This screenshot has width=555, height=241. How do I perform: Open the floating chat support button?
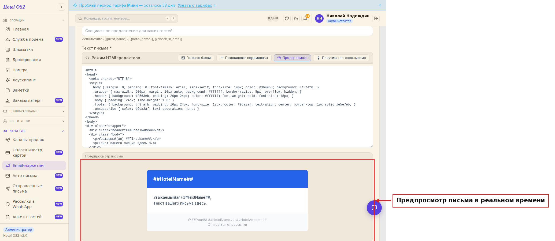[x=374, y=208]
